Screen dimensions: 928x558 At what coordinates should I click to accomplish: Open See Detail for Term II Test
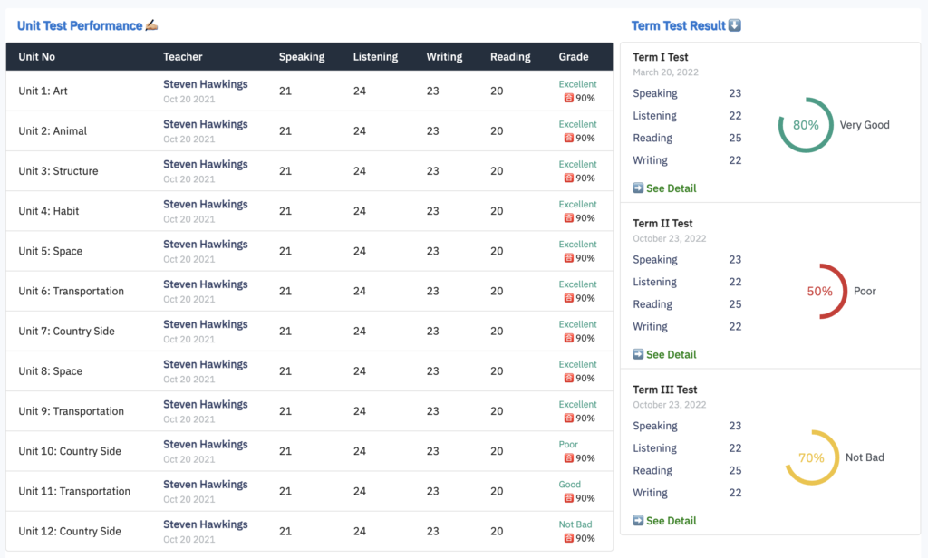tap(671, 354)
